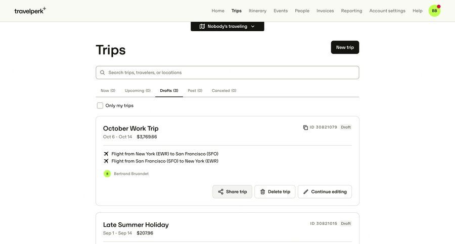Open the Upcoming trips tab
This screenshot has height=244, width=455.
pyautogui.click(x=138, y=91)
